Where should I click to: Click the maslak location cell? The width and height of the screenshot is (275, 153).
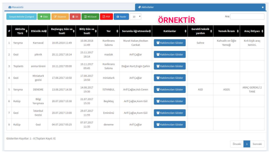[109, 54]
